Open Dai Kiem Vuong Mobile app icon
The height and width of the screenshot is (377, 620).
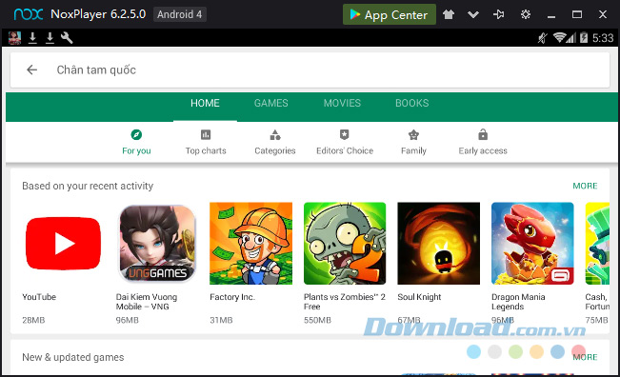pos(157,244)
